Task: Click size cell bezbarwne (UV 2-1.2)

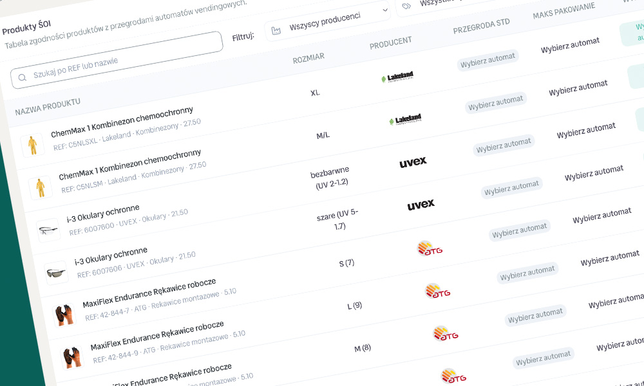Action: click(330, 178)
